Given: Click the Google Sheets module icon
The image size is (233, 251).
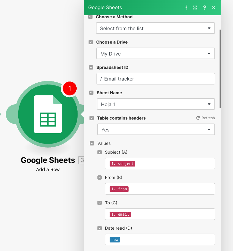Looking at the screenshot, I should point(48,114).
